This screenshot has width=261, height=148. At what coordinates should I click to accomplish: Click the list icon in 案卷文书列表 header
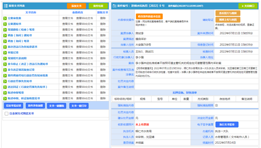[x=6, y=6]
